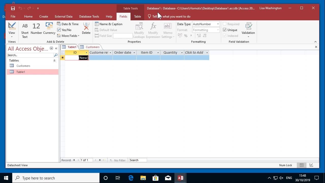Switch to Design View in status bar
This screenshot has width=325, height=183.
pyautogui.click(x=311, y=165)
